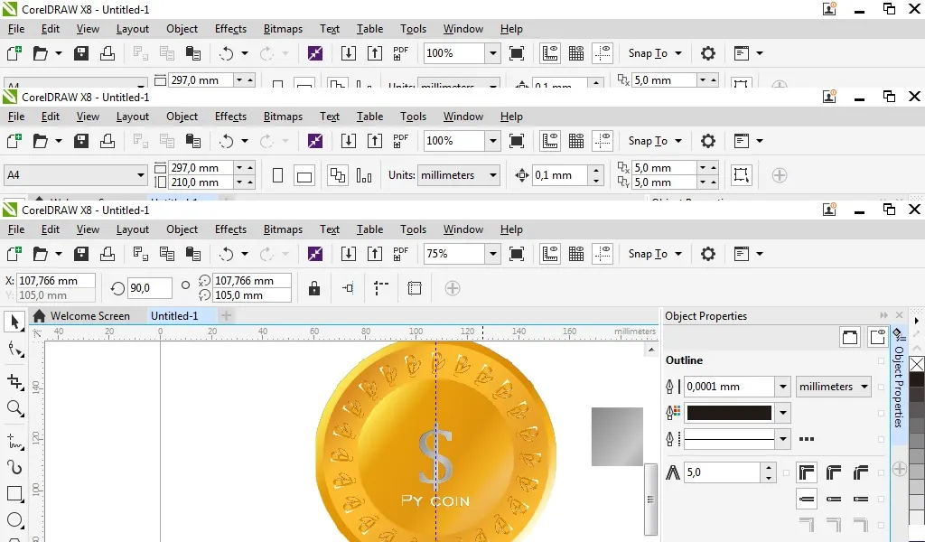Image resolution: width=925 pixels, height=542 pixels.
Task: Select the Freehand tool in the toolbox
Action: click(15, 441)
